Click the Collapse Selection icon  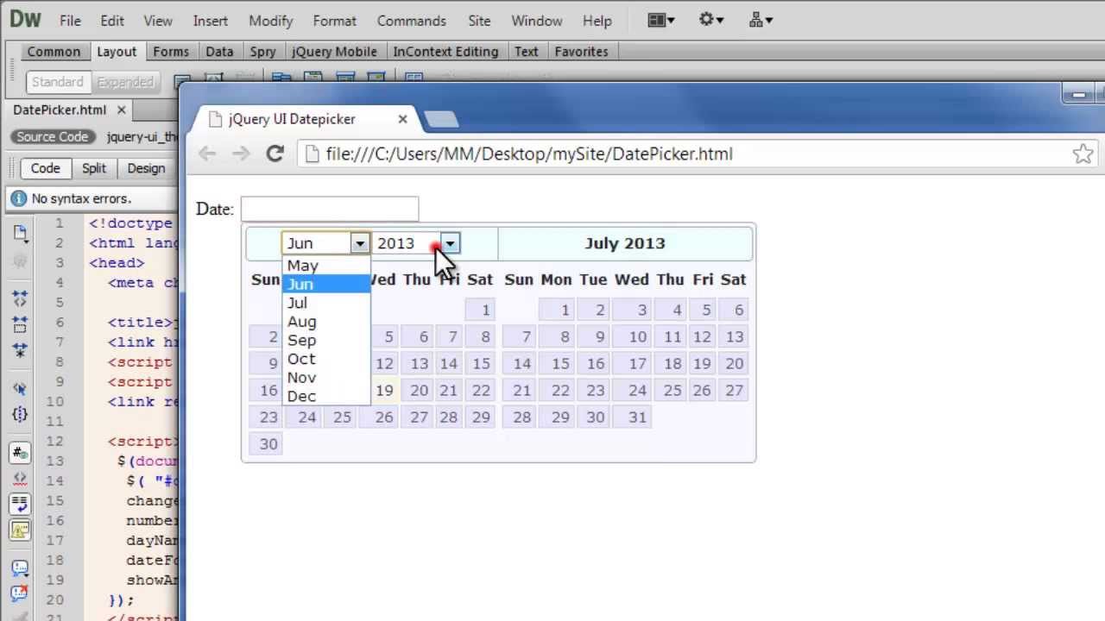coord(20,325)
